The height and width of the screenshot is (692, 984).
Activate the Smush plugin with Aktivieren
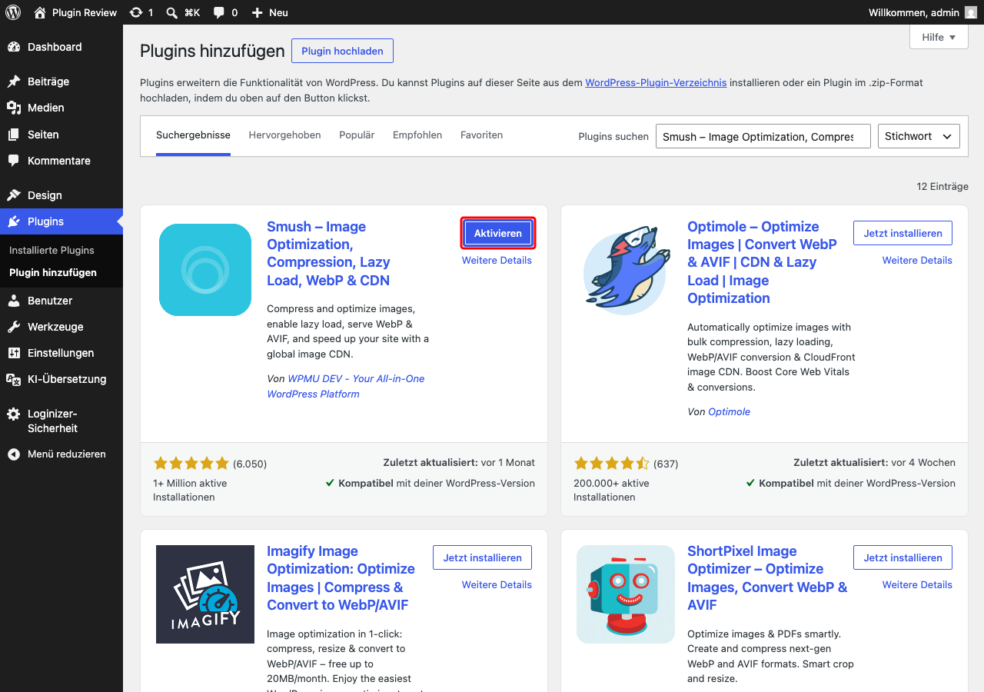pos(497,233)
